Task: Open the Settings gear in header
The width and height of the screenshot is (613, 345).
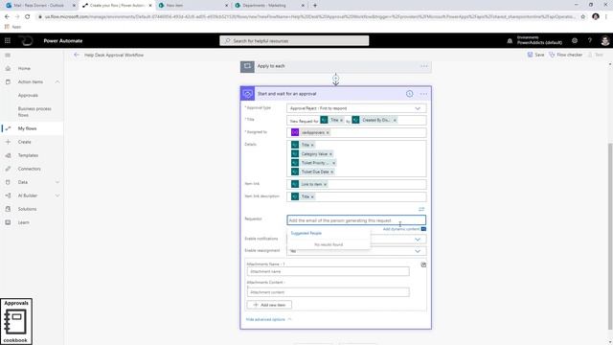Action: pyautogui.click(x=575, y=40)
